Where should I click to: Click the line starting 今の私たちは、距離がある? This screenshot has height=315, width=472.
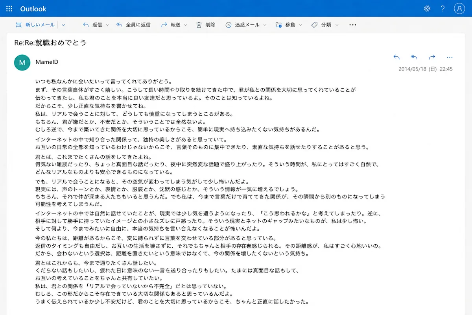coord(156,238)
